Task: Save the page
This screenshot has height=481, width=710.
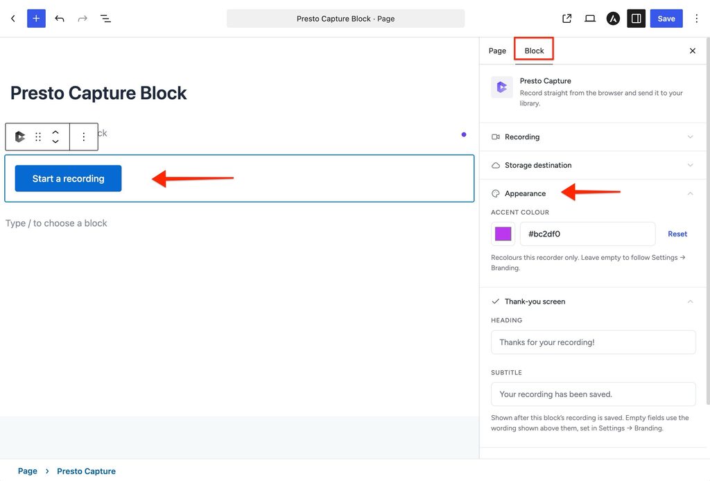Action: tap(666, 19)
